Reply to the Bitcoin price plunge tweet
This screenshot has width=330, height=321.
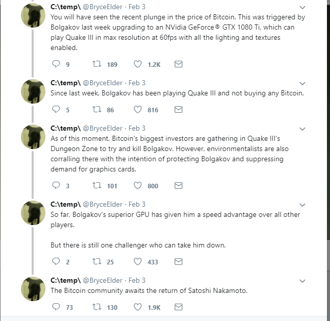click(x=56, y=64)
